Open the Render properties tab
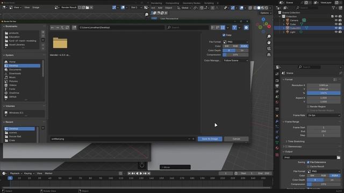Viewport: 344px width, 193px height. point(277,81)
